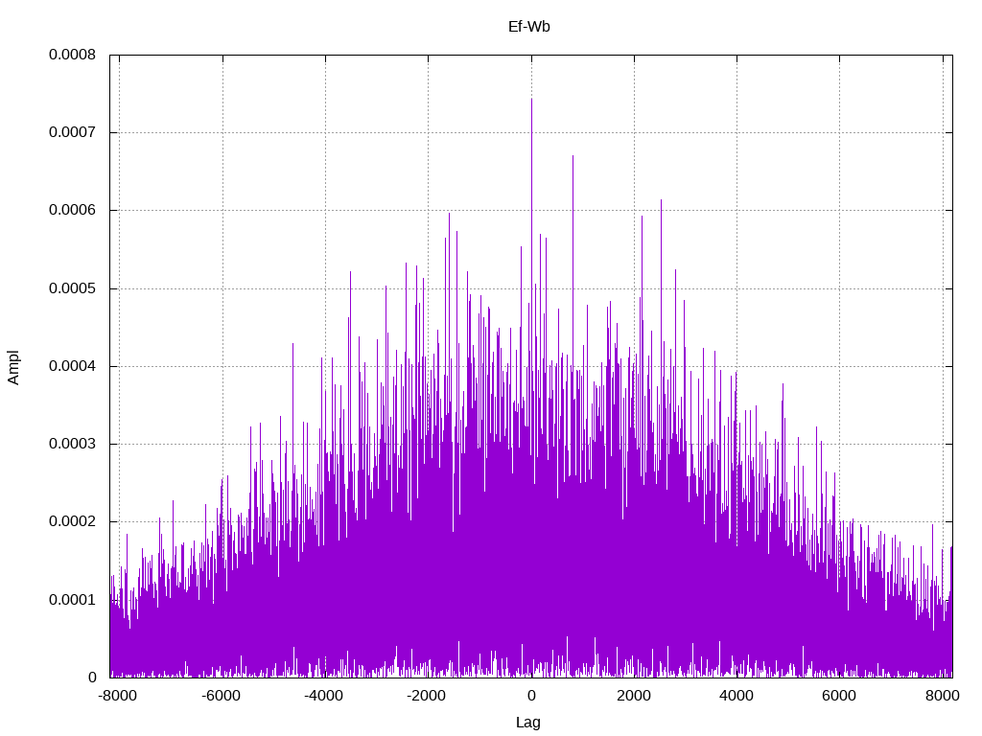Click the 0.0008 y-axis tick label
Screen dimensions: 982x736
pyautogui.click(x=73, y=55)
